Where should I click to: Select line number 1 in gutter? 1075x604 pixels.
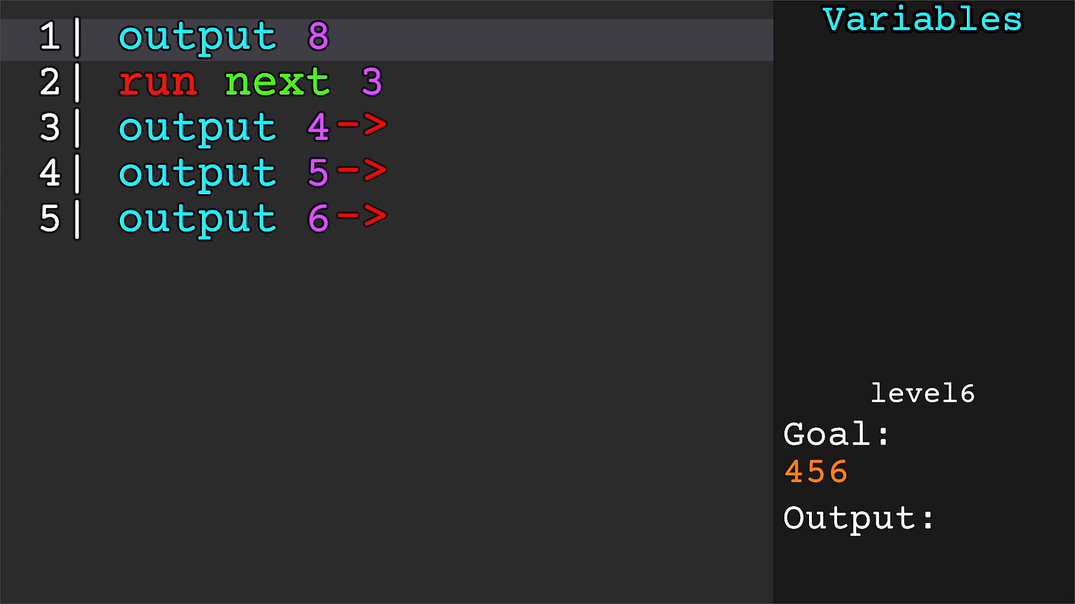(x=50, y=37)
